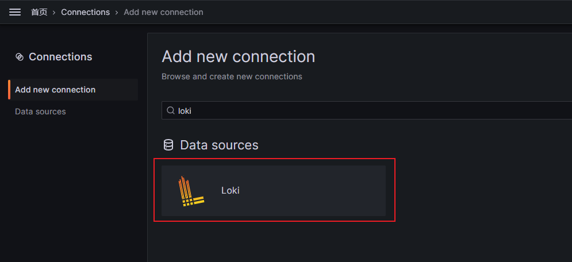Image resolution: width=572 pixels, height=262 pixels.
Task: Select Add new connection in the sidebar
Action: 55,90
